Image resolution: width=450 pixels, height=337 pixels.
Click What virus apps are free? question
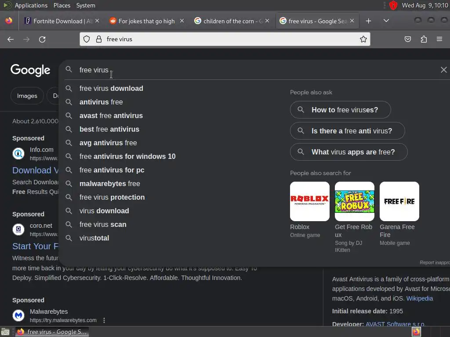point(348,152)
